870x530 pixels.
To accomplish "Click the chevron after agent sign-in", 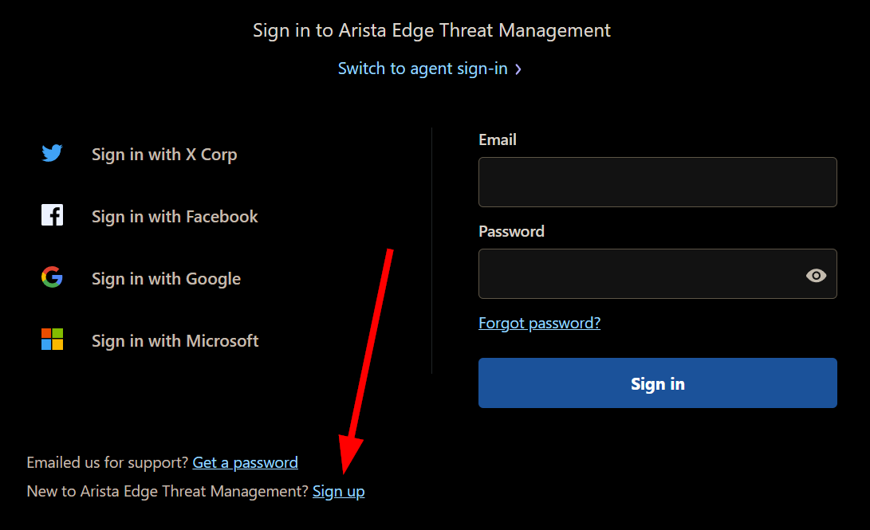I will pos(518,69).
